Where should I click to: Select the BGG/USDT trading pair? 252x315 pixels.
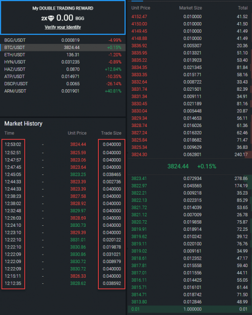62,40
